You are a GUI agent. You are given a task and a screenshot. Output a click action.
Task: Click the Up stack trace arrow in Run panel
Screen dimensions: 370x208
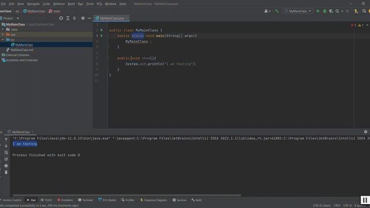[x=6, y=139]
